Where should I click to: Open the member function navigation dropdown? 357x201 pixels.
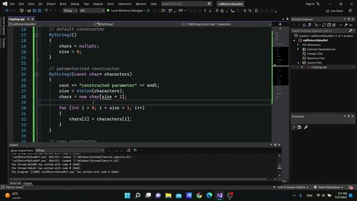[x=228, y=24]
